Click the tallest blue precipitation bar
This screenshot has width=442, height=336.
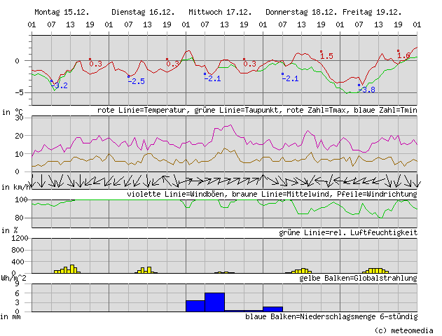214,302
